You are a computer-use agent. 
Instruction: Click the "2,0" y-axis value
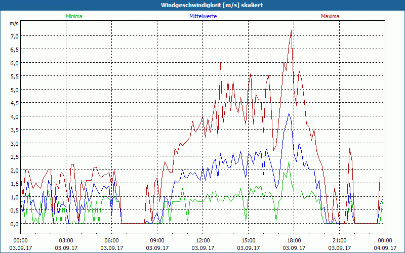[14, 171]
